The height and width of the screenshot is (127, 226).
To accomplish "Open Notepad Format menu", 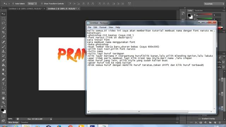I will (103, 28).
